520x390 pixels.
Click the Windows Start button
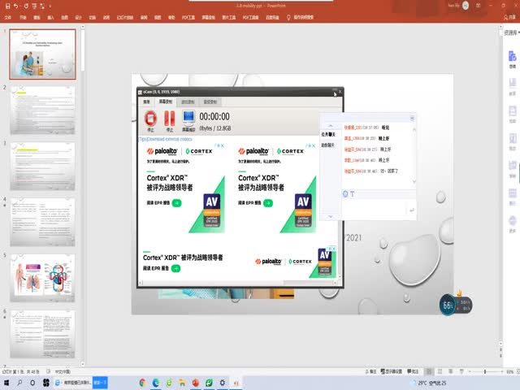(x=6, y=382)
